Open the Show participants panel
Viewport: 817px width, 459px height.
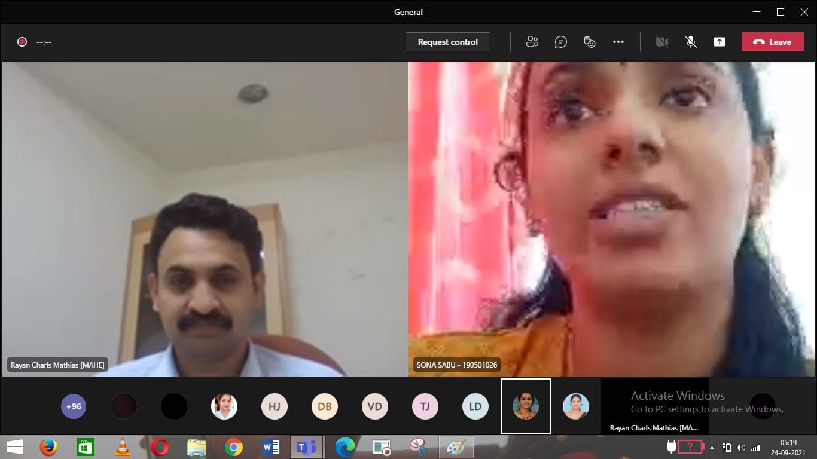click(x=532, y=42)
